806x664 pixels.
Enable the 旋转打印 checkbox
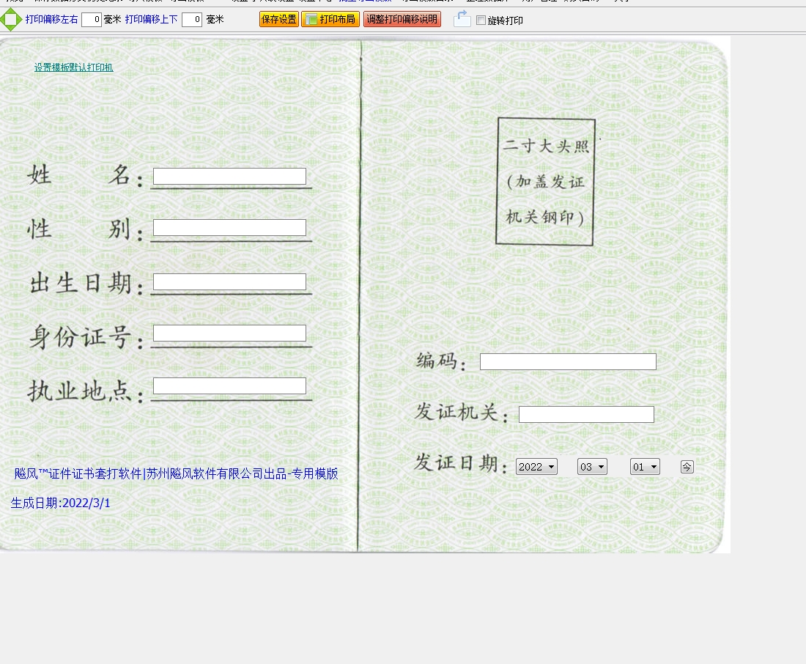click(481, 21)
